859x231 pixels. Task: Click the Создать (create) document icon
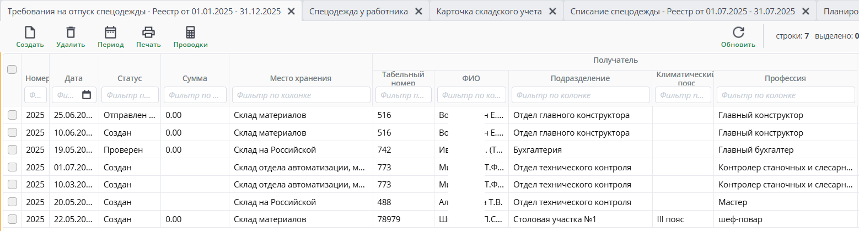(30, 33)
